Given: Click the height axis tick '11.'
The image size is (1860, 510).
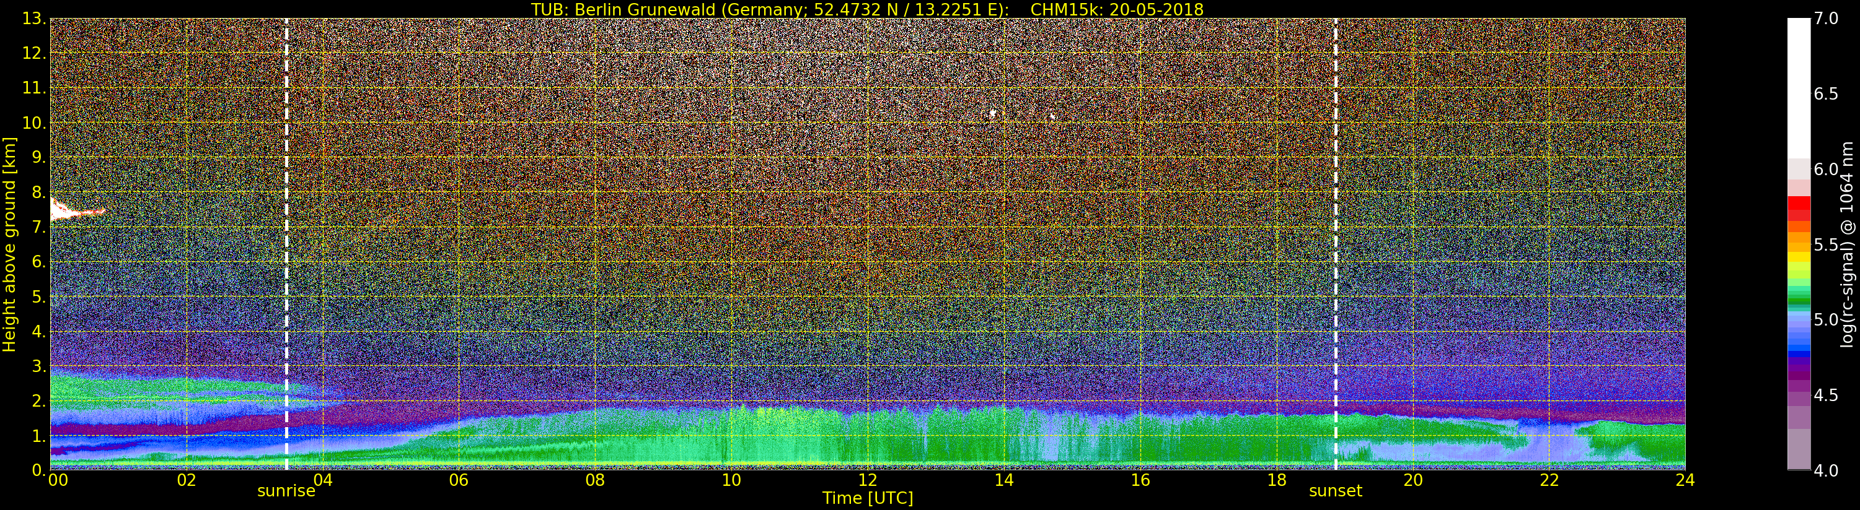Looking at the screenshot, I should coord(34,88).
